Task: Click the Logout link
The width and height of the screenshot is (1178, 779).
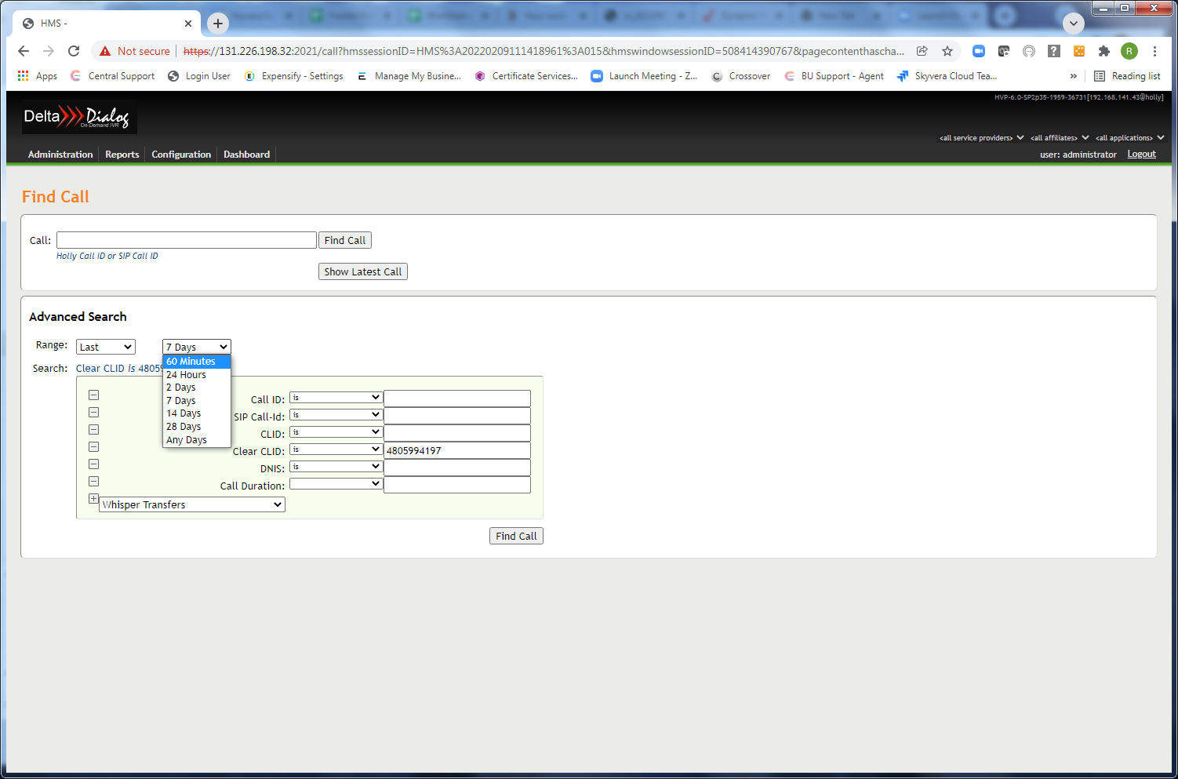Action: (x=1141, y=155)
